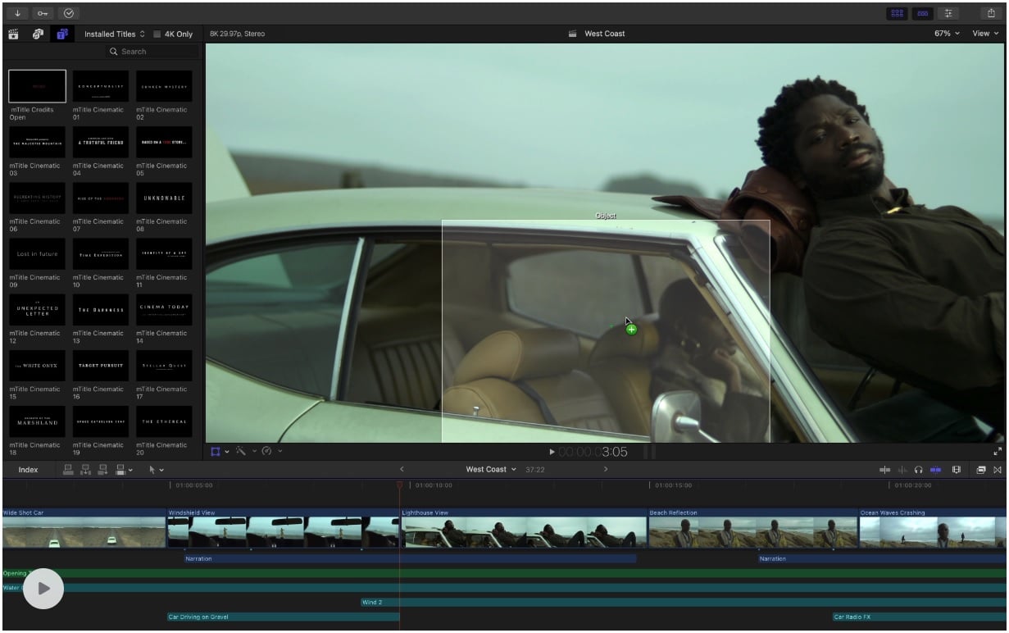1009x633 pixels.
Task: Open the West Coast project menu in timeline
Action: point(491,470)
